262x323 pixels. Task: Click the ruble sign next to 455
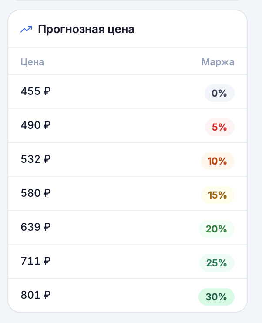(x=47, y=91)
